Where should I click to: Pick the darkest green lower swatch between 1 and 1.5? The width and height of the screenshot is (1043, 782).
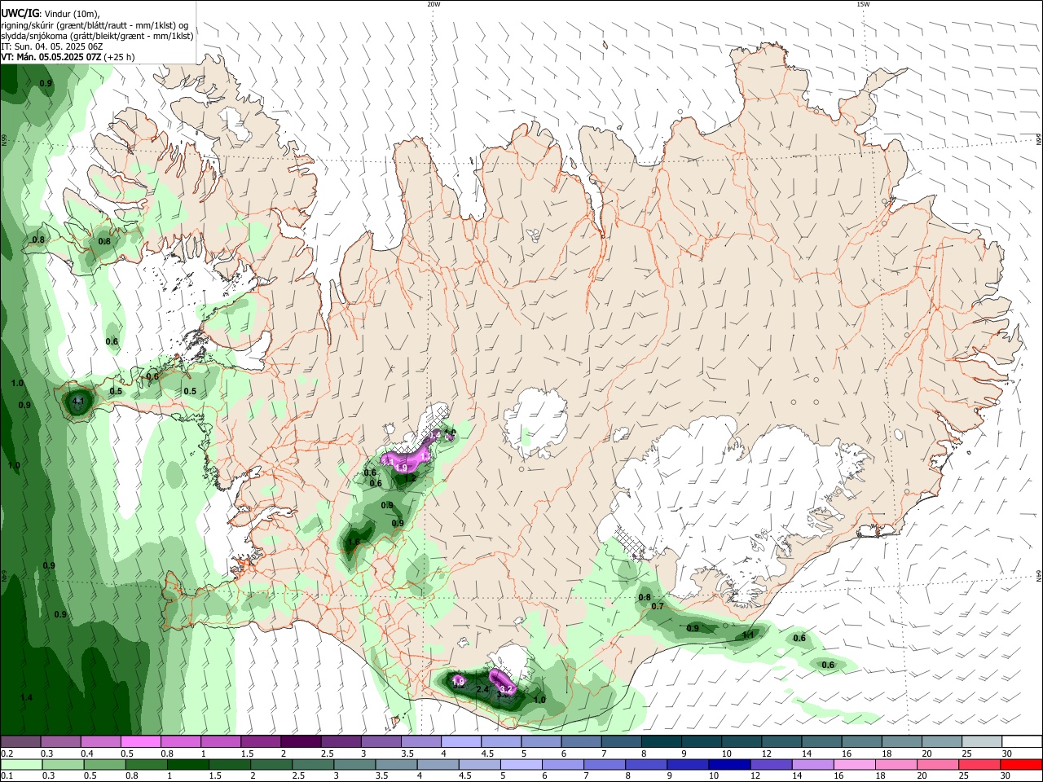(187, 764)
